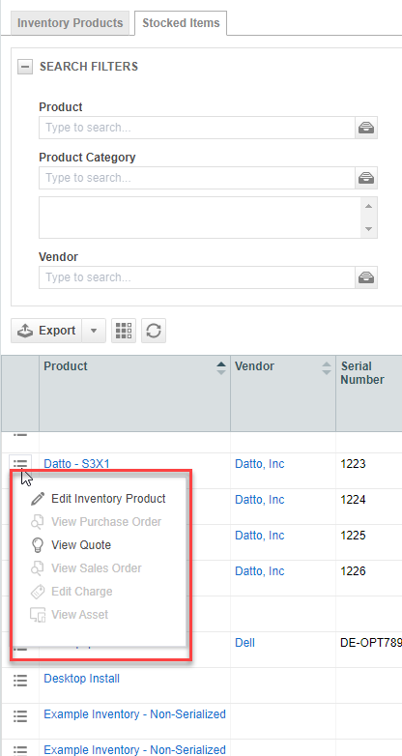Open the Product Category data selector icon
The height and width of the screenshot is (756, 402).
[x=366, y=178]
